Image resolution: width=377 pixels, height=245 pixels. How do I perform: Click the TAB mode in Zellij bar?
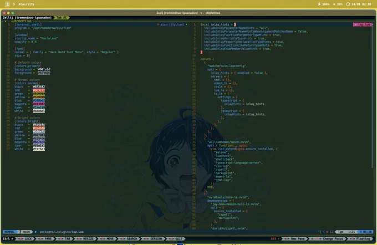[x=64, y=239]
